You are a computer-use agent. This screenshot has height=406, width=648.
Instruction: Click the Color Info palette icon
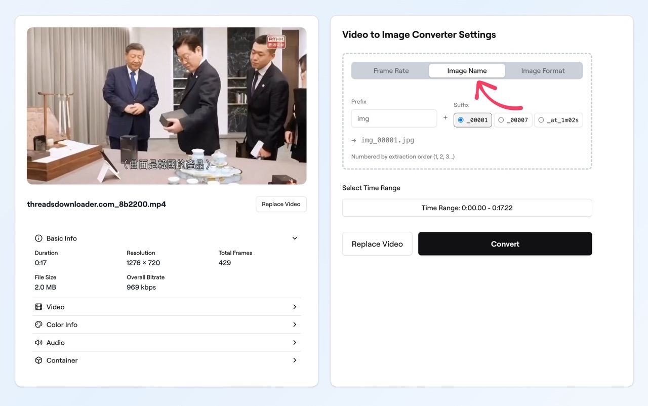(38, 325)
